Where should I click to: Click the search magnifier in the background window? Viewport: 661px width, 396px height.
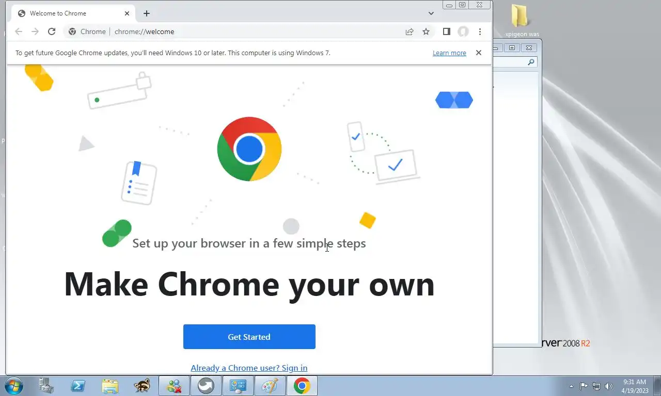(531, 62)
